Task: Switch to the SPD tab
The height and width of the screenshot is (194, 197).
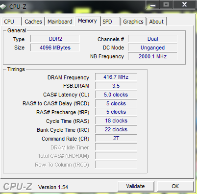Action: click(110, 22)
